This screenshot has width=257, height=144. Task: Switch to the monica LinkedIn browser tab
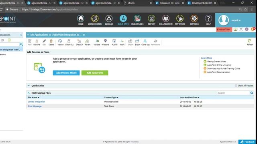click(169, 3)
